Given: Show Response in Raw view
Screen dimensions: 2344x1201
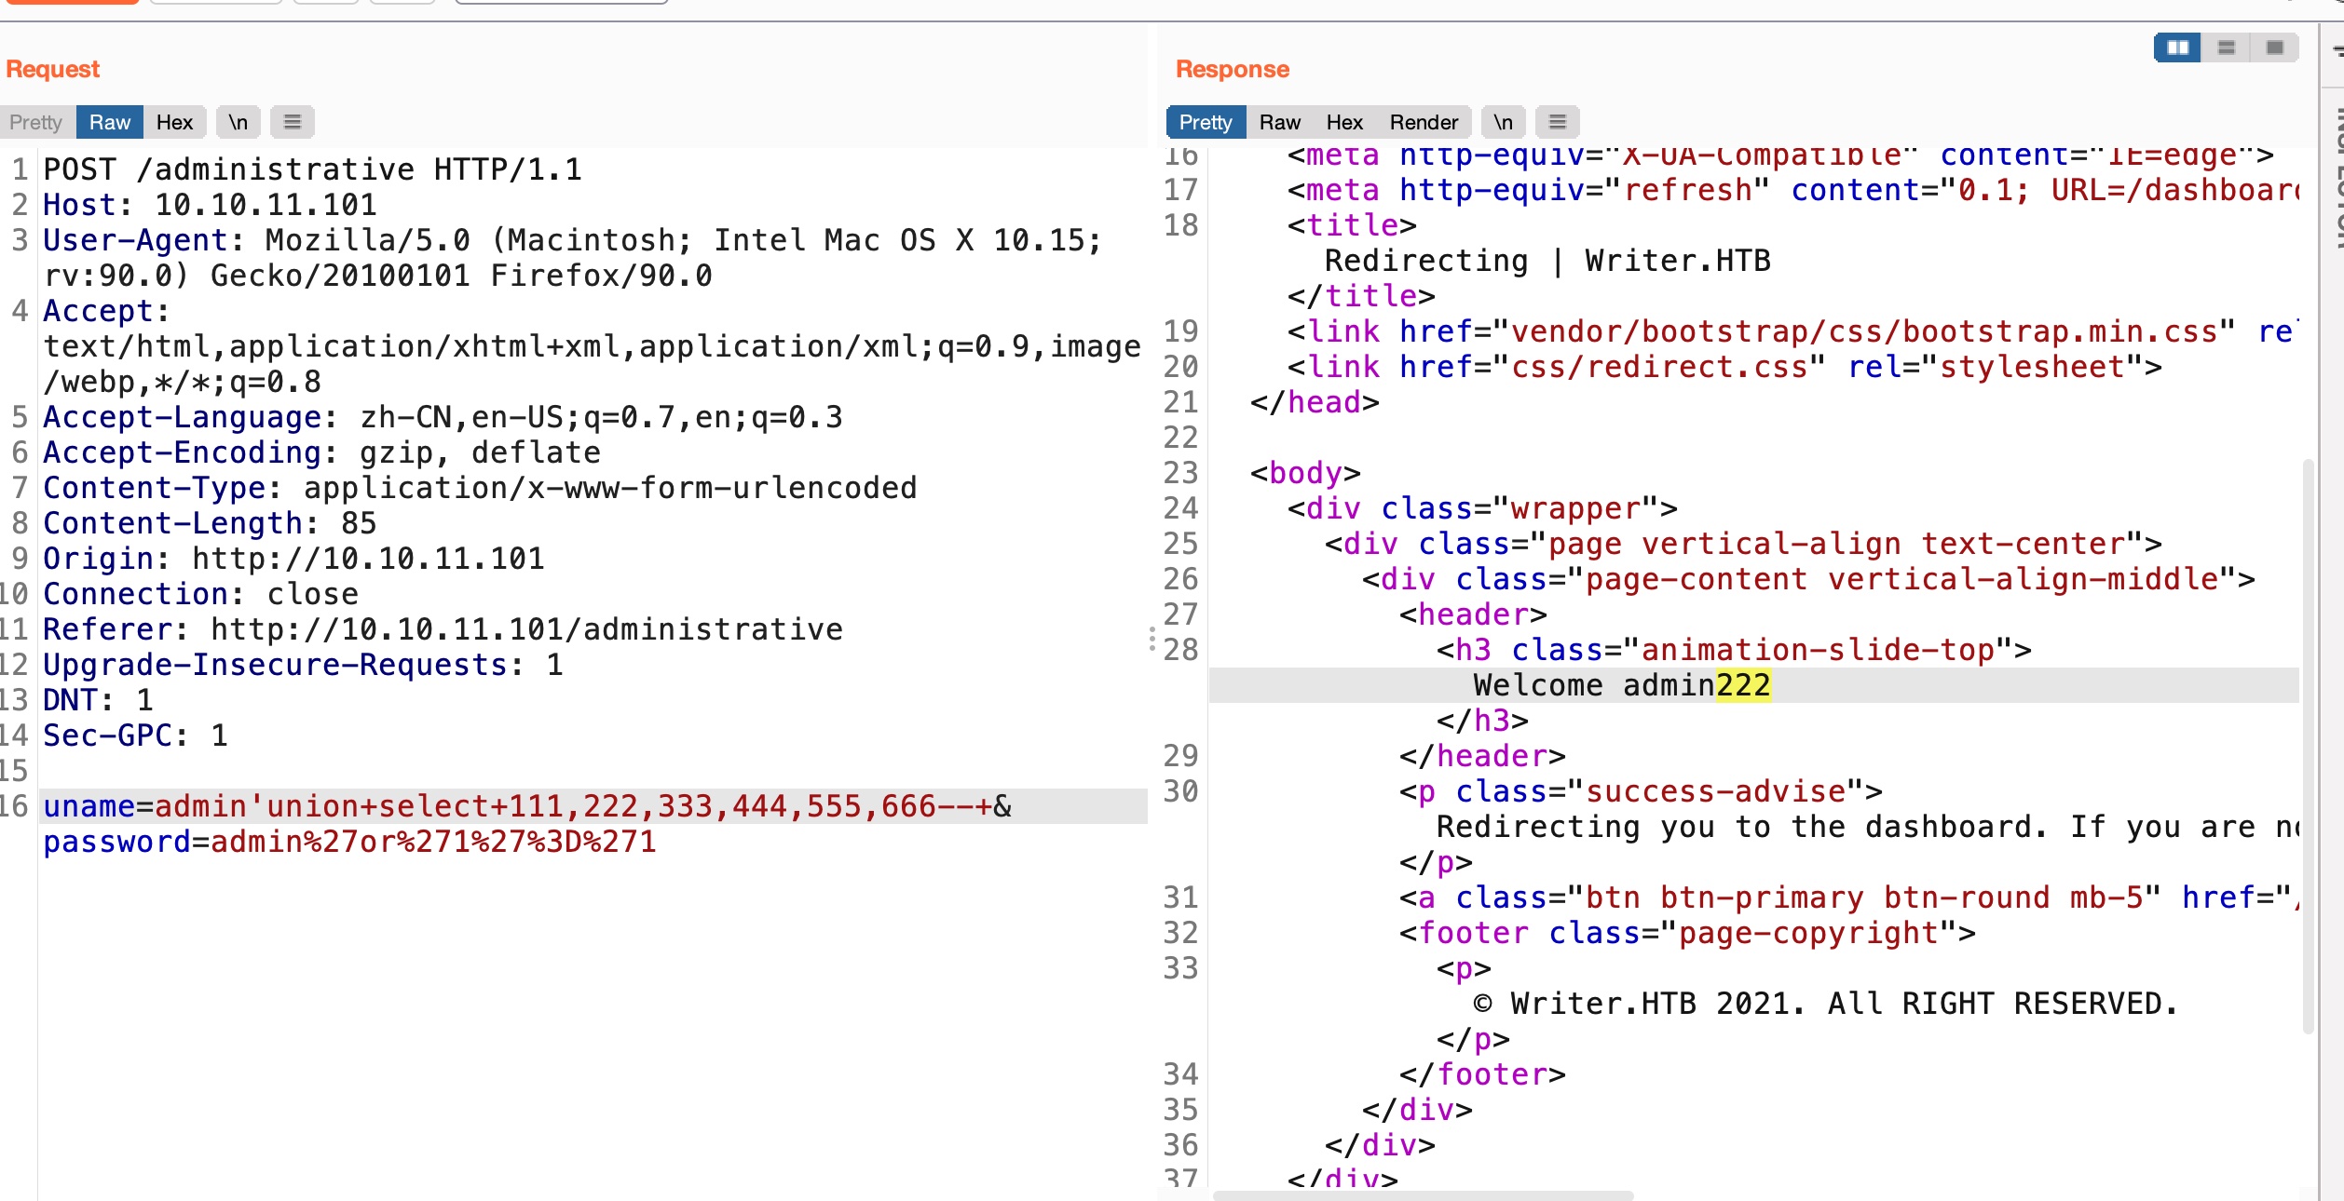Looking at the screenshot, I should coord(1279,122).
